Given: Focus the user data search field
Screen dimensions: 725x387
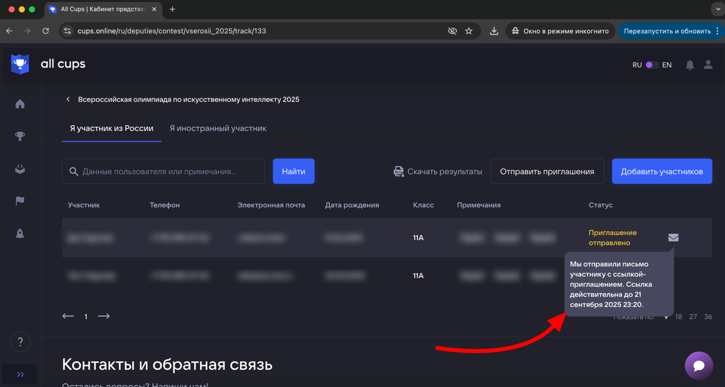Looking at the screenshot, I should point(163,171).
